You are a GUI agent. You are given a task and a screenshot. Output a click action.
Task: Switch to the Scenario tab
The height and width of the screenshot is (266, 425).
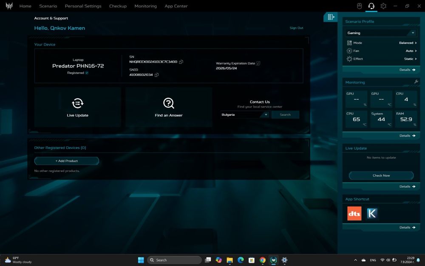point(48,6)
